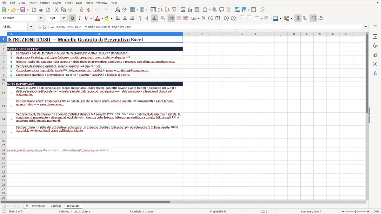Open background color dropdown arrow
381x214 pixels.
coord(111,18)
